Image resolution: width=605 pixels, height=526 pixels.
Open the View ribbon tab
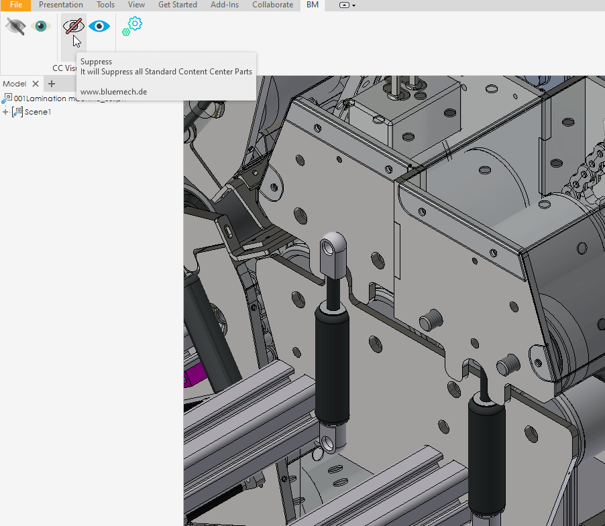click(x=136, y=5)
